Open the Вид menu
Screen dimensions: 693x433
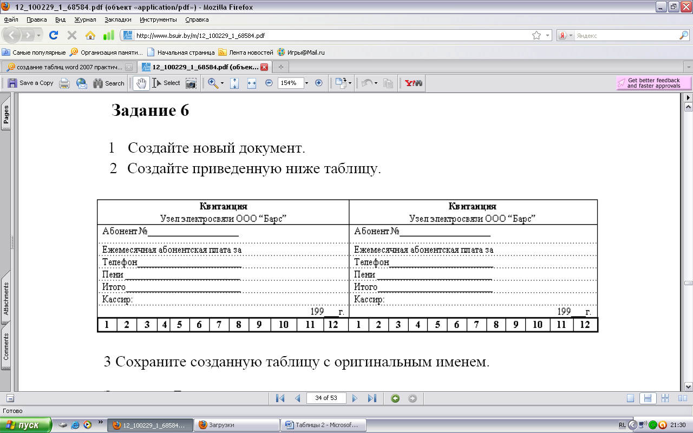click(60, 19)
